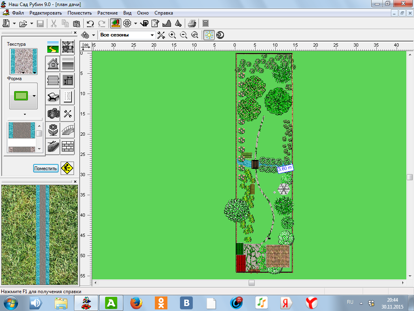Click the camera icon in the tool palette
Image resolution: width=414 pixels, height=311 pixels.
(53, 113)
